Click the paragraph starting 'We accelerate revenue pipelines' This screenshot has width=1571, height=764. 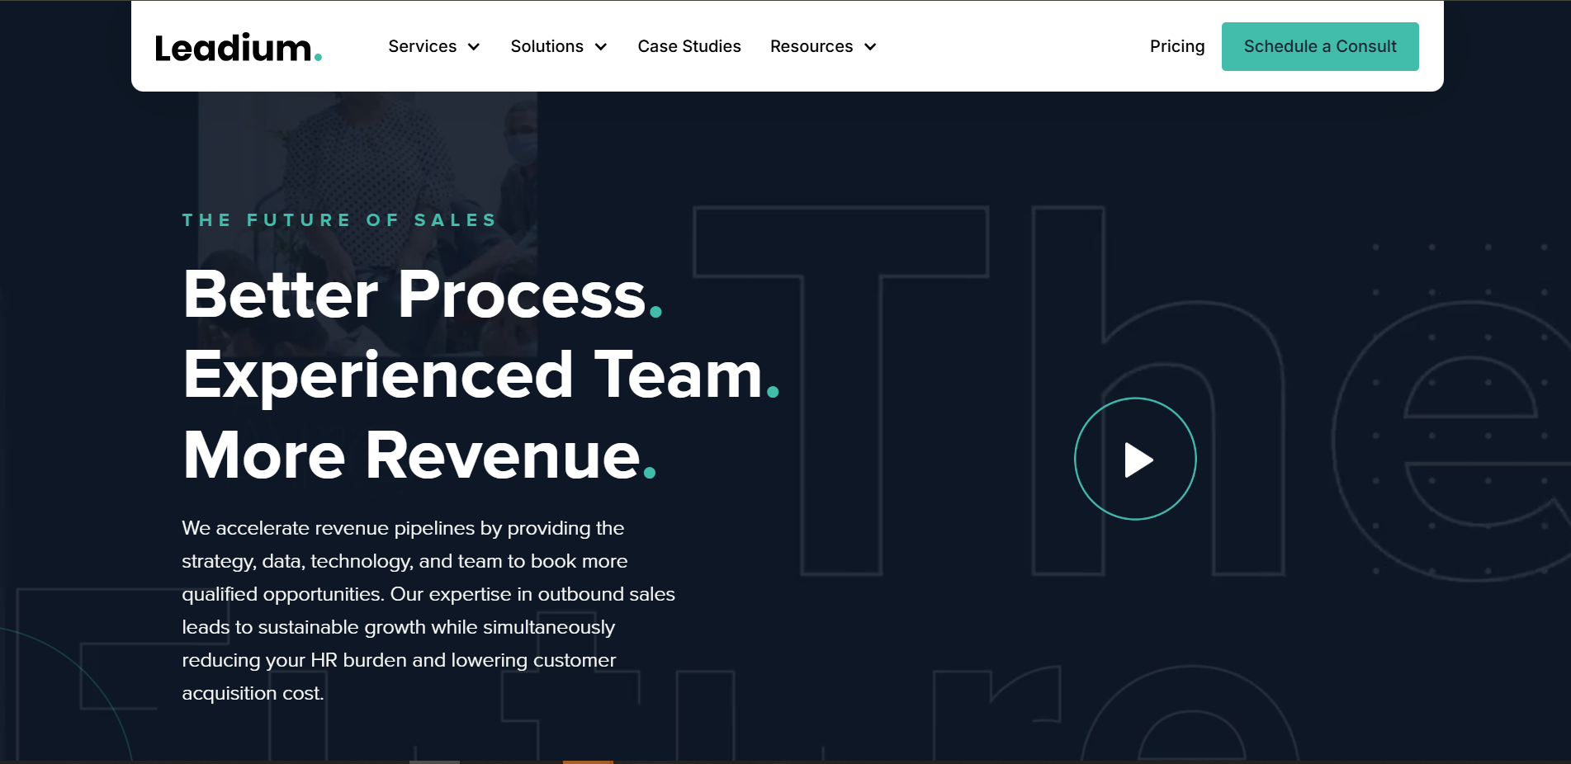click(428, 611)
